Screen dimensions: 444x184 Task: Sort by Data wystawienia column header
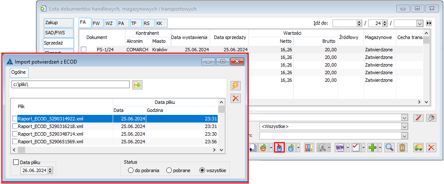pyautogui.click(x=190, y=37)
